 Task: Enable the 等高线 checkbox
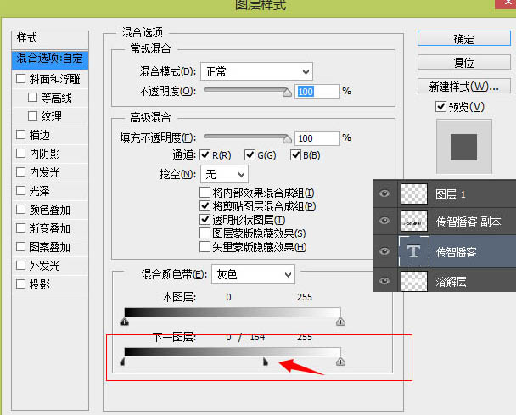tap(32, 97)
